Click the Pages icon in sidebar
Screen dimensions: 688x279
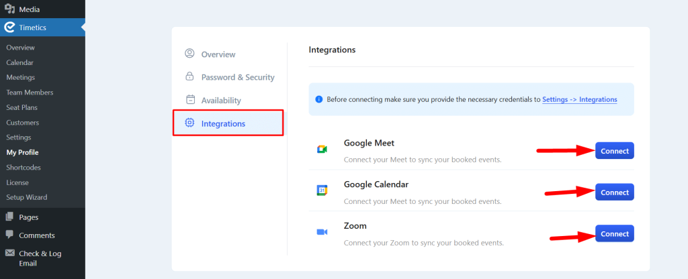coord(9,217)
